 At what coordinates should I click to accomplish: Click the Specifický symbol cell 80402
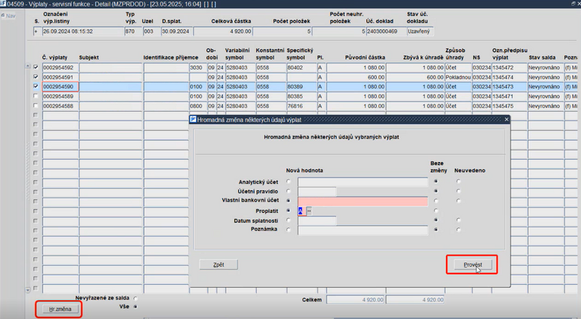301,68
